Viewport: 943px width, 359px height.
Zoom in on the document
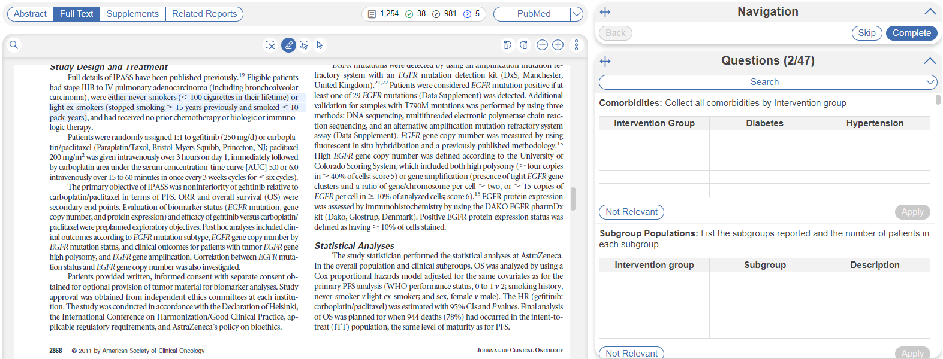558,45
